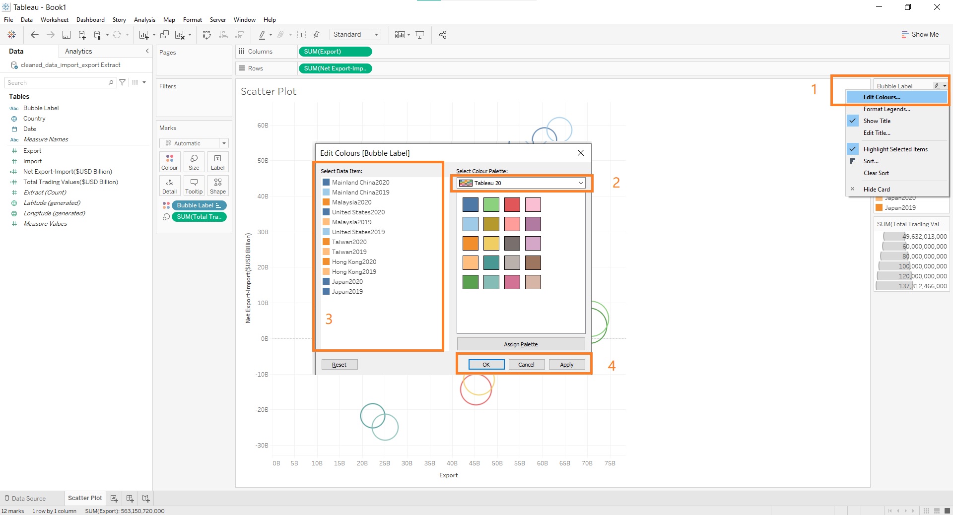
Task: Open the Shape marks card button
Action: pyautogui.click(x=217, y=186)
